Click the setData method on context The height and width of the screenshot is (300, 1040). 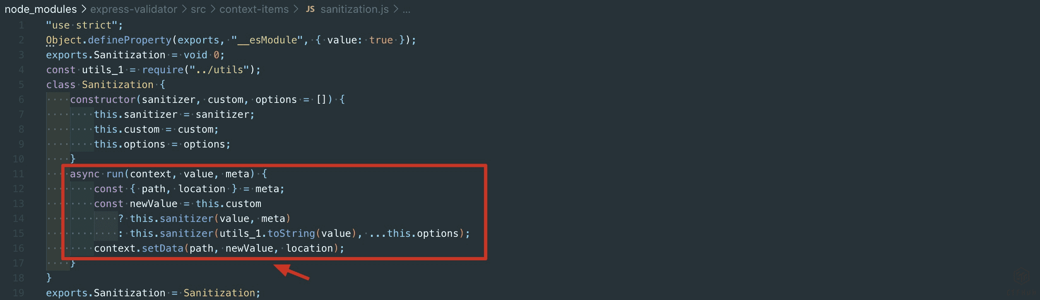[x=163, y=248]
